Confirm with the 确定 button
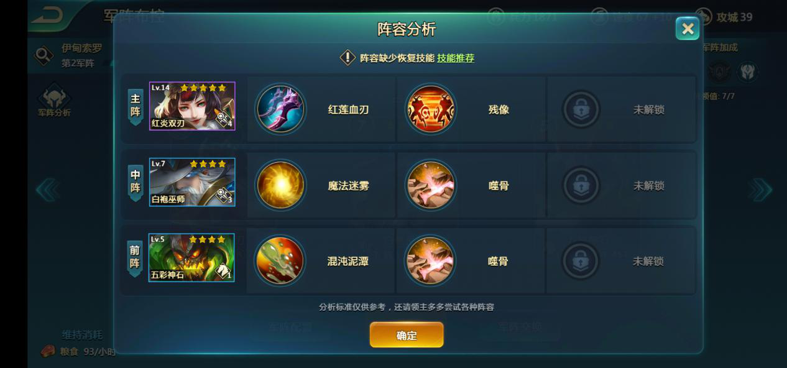 (407, 335)
